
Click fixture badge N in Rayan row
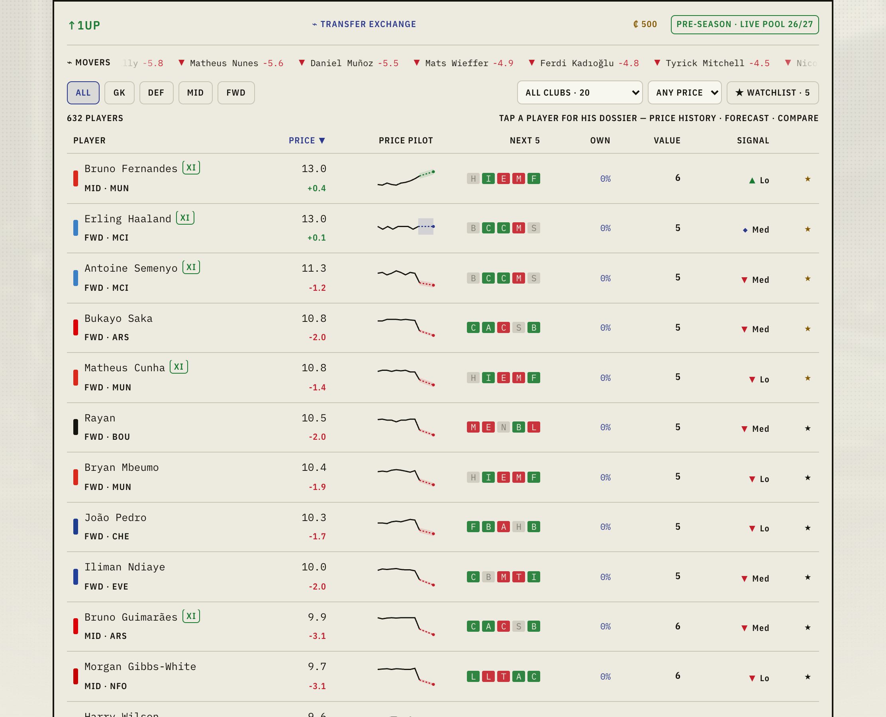(504, 427)
